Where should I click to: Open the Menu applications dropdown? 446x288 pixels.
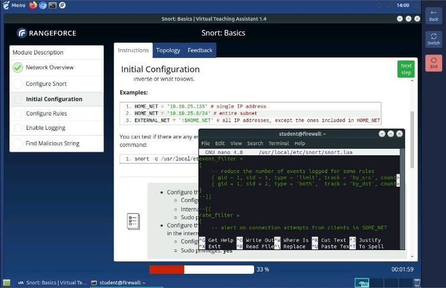(14, 5)
